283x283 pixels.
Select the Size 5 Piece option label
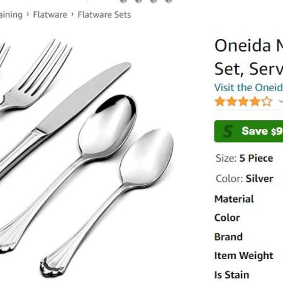point(245,158)
